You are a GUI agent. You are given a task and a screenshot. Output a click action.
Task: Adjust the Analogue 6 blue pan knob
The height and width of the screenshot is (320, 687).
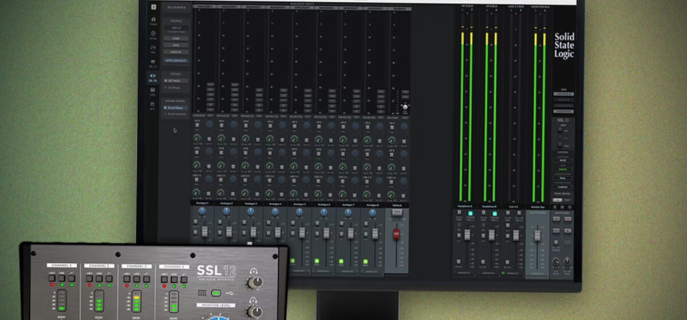tap(324, 211)
